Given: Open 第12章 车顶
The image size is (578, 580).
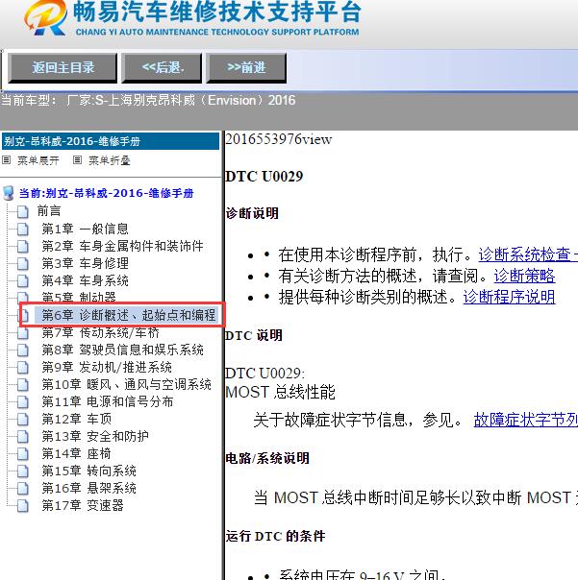Looking at the screenshot, I should [x=77, y=419].
